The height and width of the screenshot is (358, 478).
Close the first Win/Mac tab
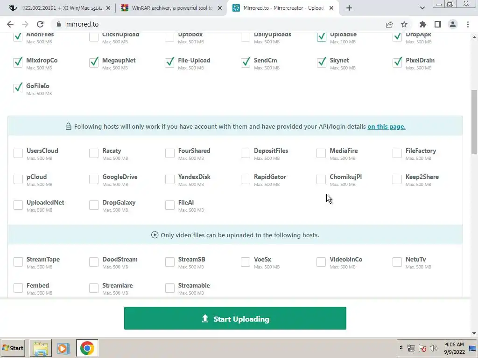(x=108, y=8)
